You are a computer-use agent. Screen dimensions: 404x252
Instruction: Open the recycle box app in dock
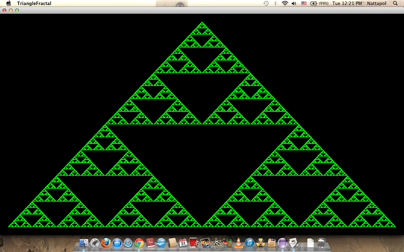pyautogui.click(x=271, y=243)
